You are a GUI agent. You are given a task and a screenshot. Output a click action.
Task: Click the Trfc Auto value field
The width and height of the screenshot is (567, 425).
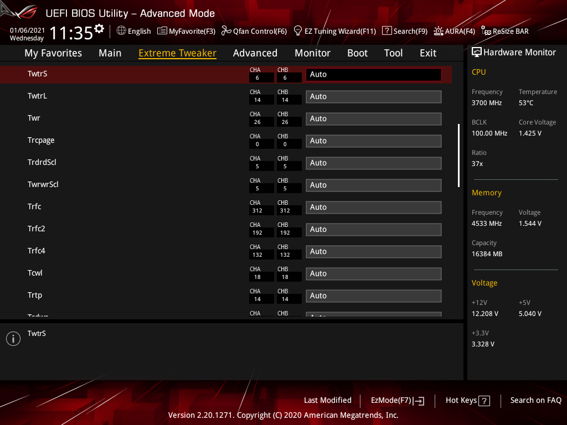click(374, 207)
